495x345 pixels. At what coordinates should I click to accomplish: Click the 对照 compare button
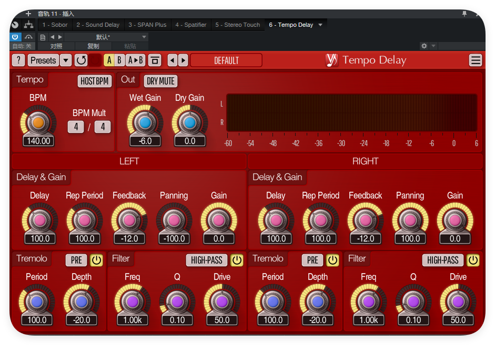(56, 46)
